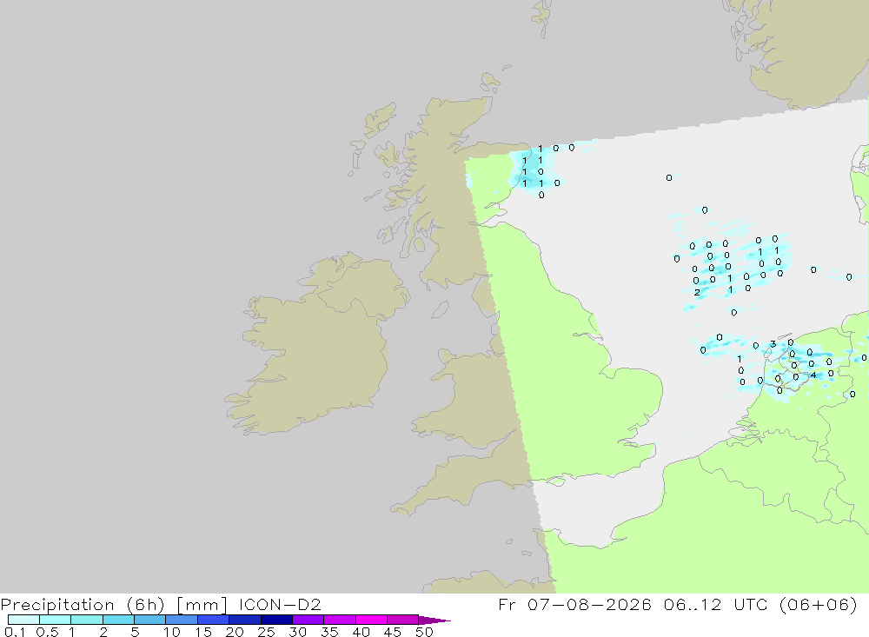Click the legend label '10'
869x637 pixels.
171,632
